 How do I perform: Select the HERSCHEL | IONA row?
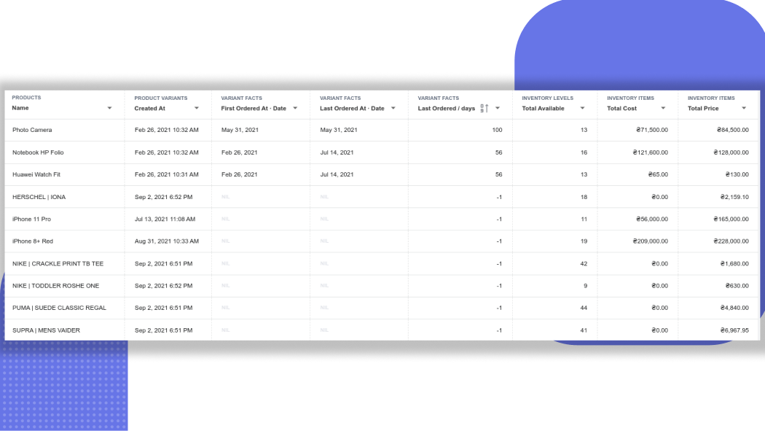coord(382,197)
